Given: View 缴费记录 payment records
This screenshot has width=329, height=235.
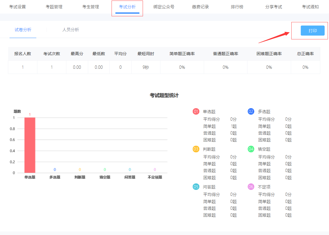Looking at the screenshot, I should 201,7.
